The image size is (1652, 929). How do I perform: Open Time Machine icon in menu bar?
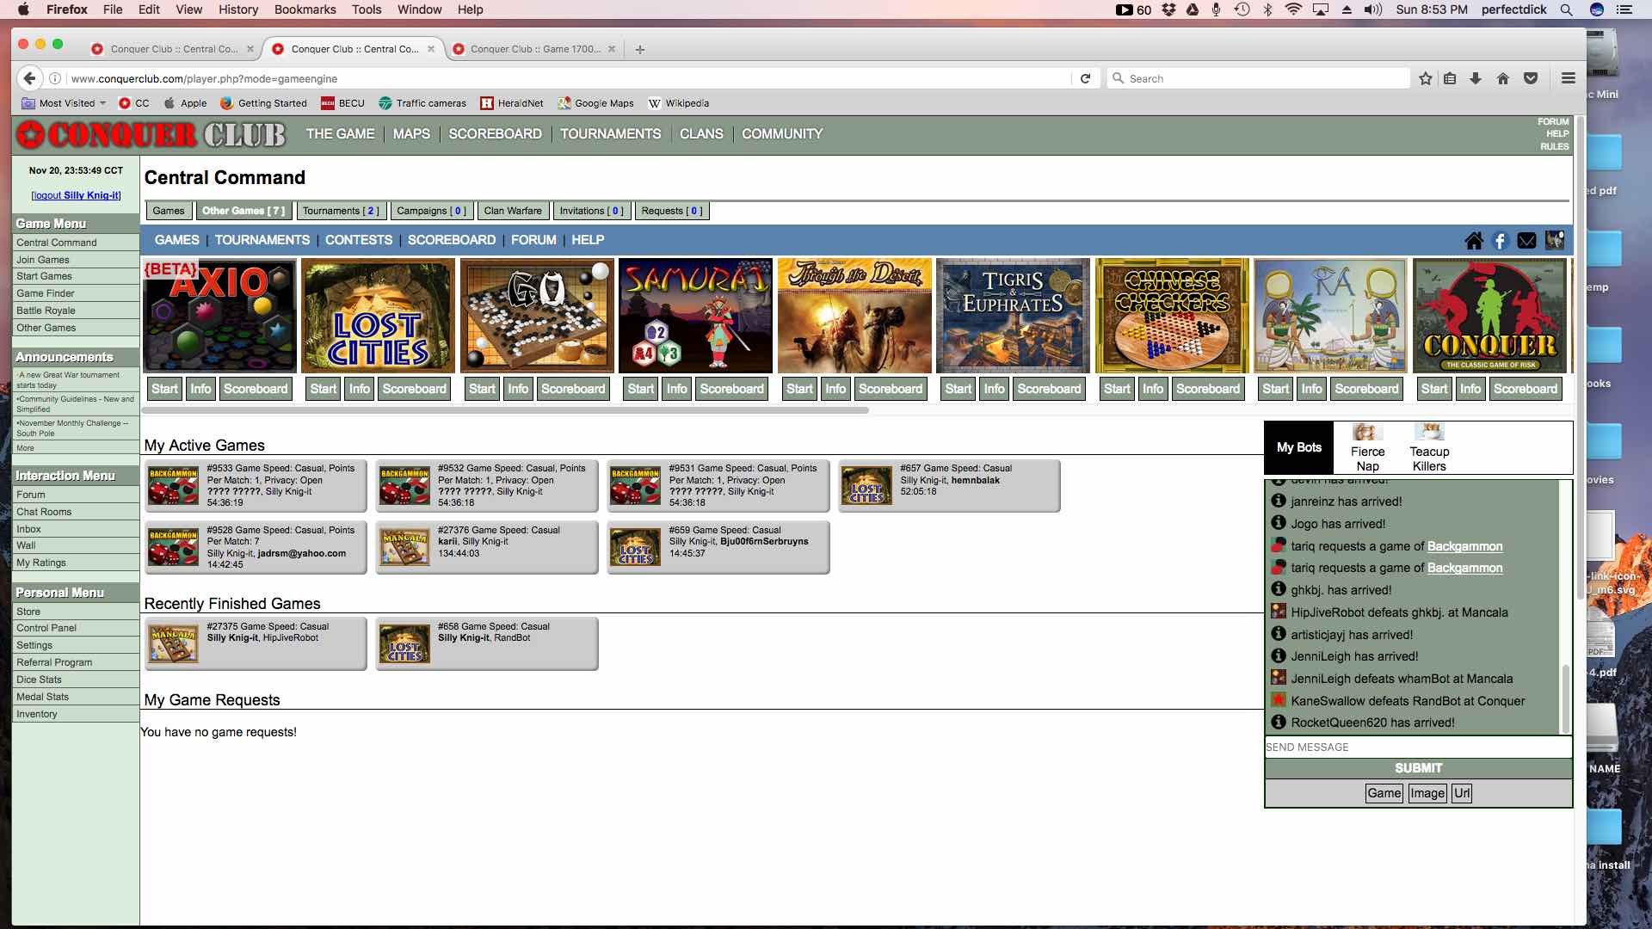tap(1242, 9)
